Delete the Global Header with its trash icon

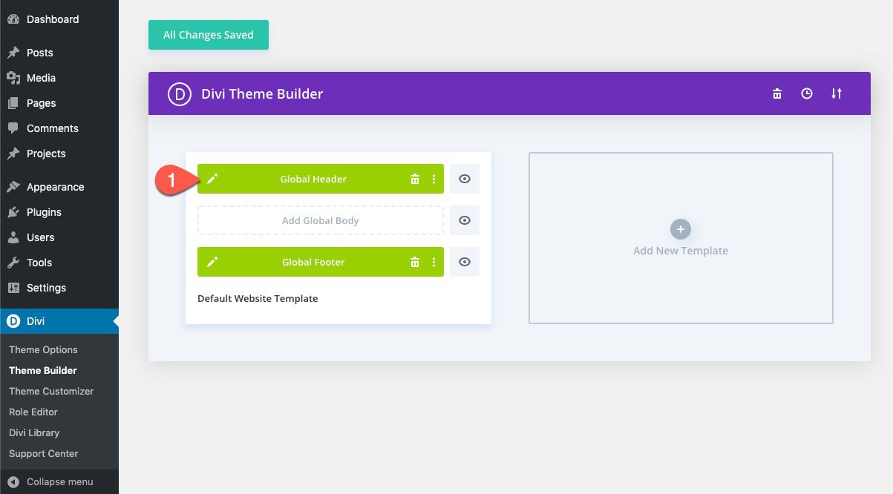coord(415,179)
